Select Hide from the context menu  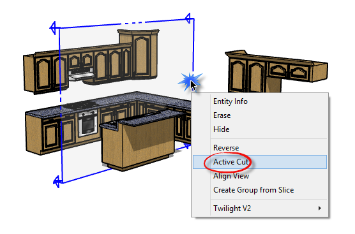click(x=260, y=129)
